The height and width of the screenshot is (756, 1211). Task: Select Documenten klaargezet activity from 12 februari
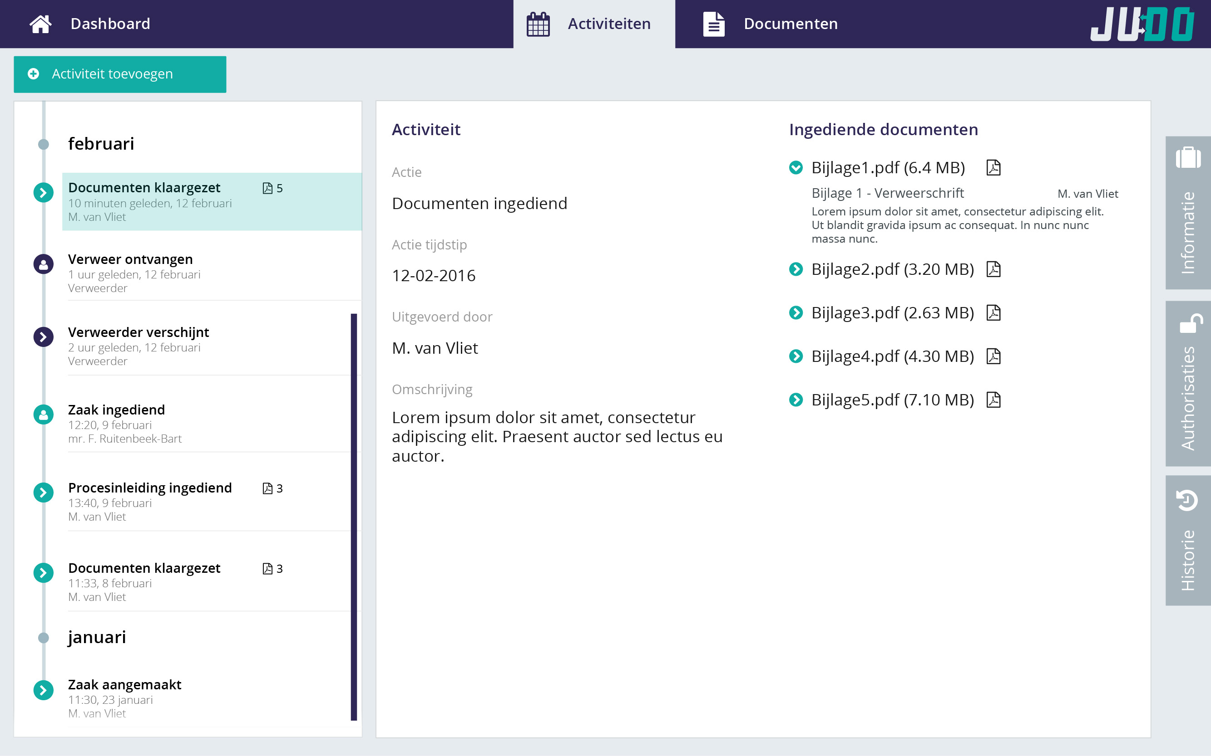click(212, 201)
